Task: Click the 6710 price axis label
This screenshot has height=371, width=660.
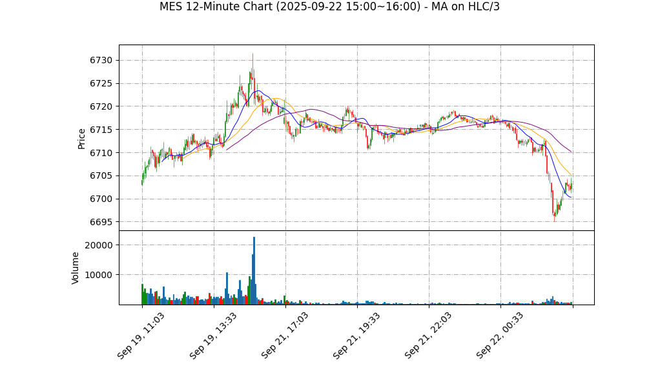Action: (101, 153)
